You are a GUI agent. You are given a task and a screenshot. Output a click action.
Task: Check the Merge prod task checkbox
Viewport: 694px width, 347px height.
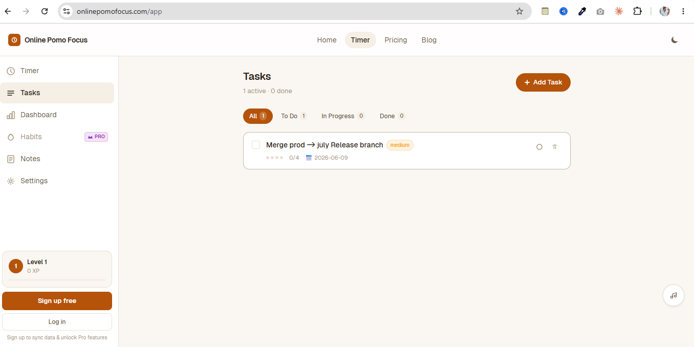256,145
